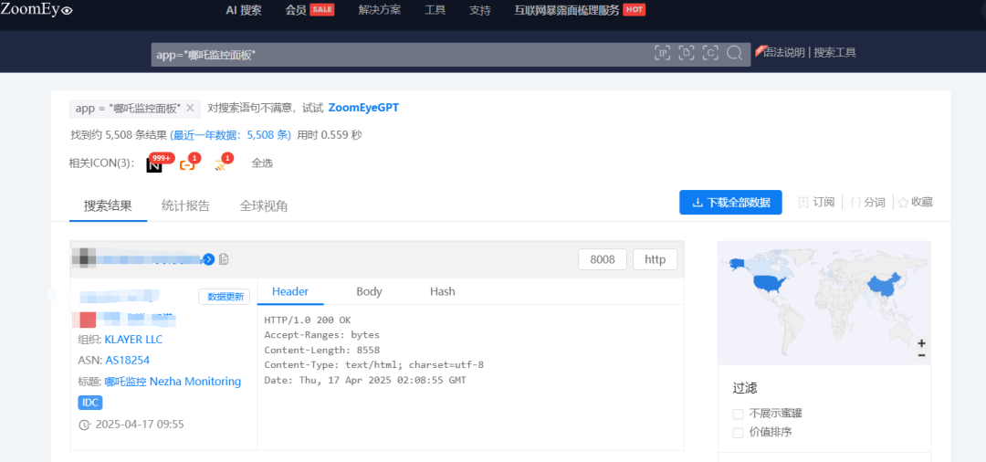Screen dimensions: 986x462
Task: Click the ZoomEye logo
Action: 37,9
